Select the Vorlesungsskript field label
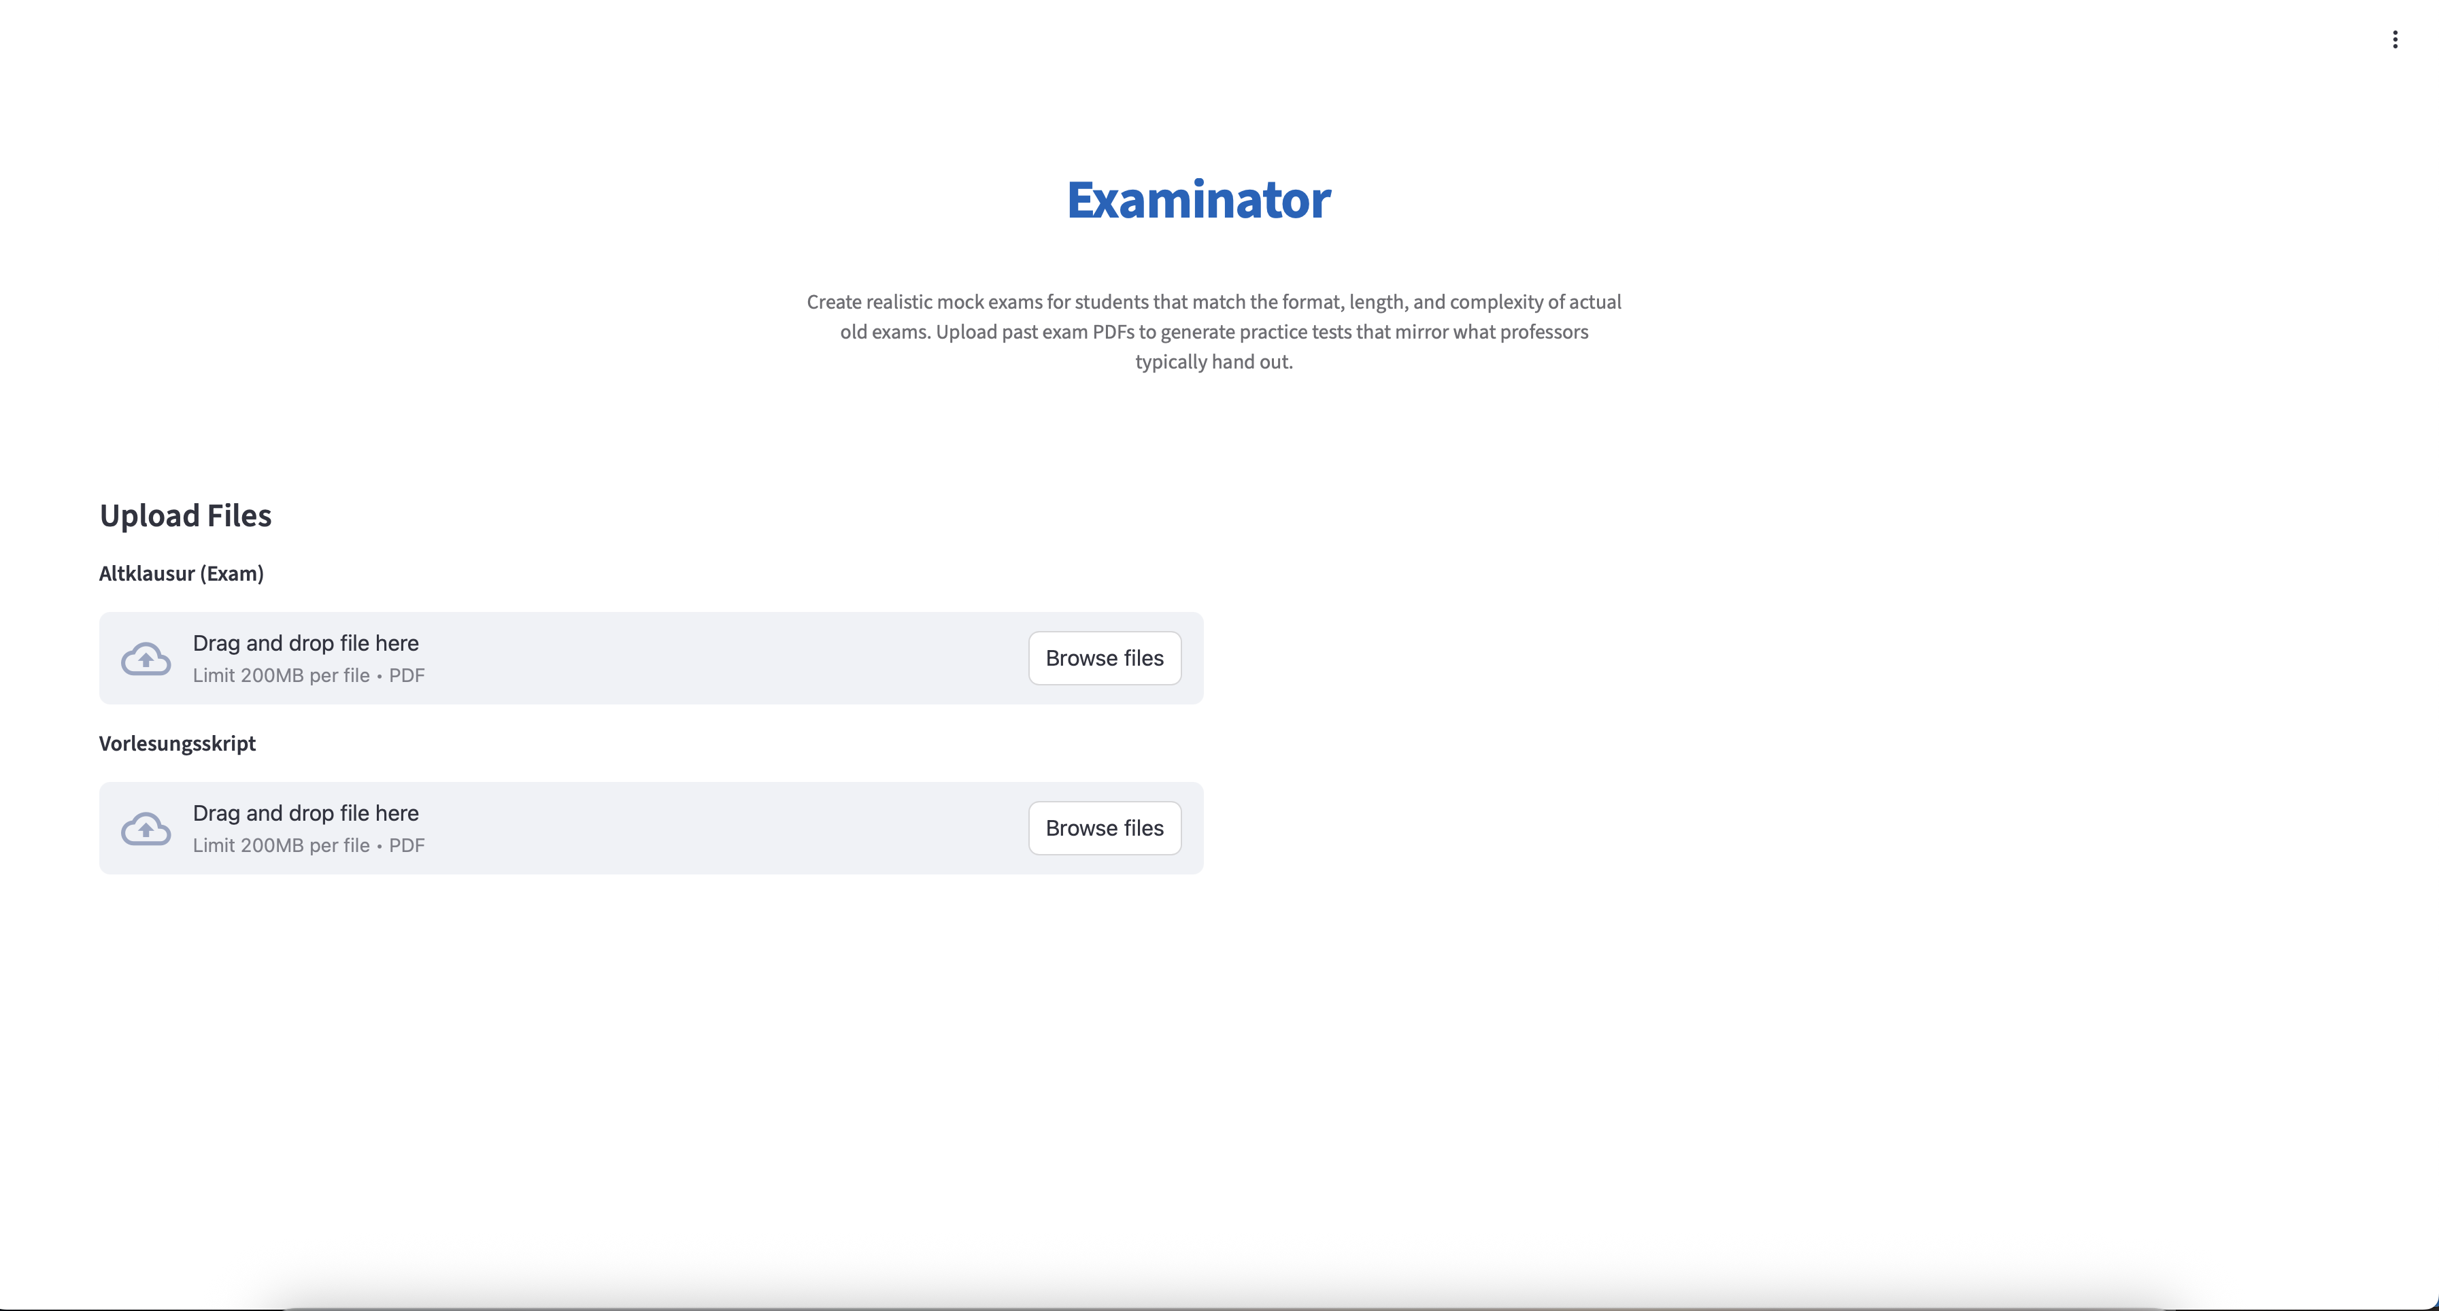2439x1311 pixels. pyautogui.click(x=177, y=744)
